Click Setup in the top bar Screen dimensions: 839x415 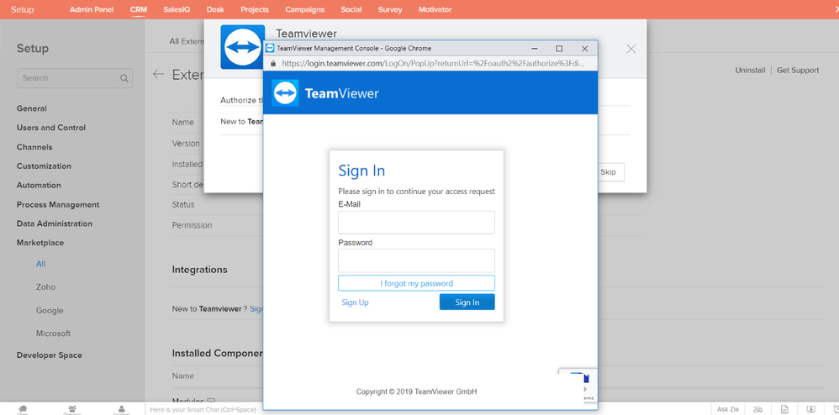pos(23,9)
